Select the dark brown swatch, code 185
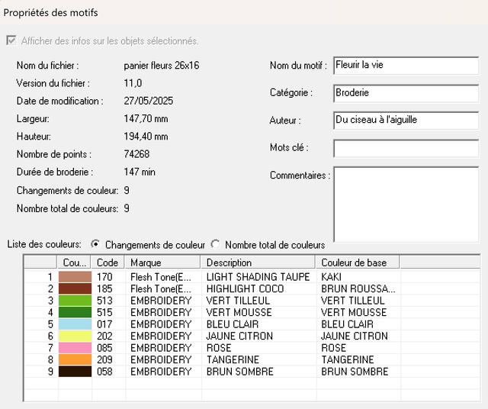488x409 pixels. pyautogui.click(x=75, y=289)
